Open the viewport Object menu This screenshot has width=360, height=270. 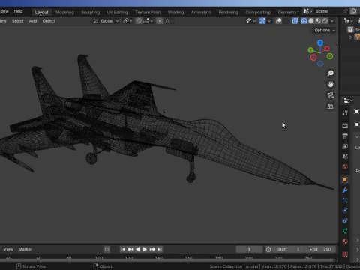coord(49,21)
